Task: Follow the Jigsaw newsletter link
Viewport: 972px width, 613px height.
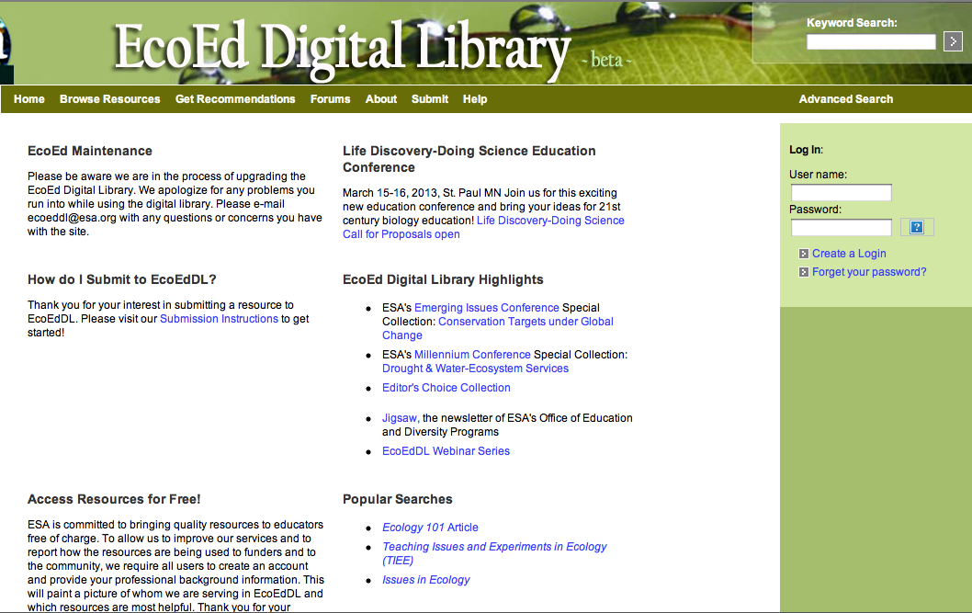Action: coord(400,418)
